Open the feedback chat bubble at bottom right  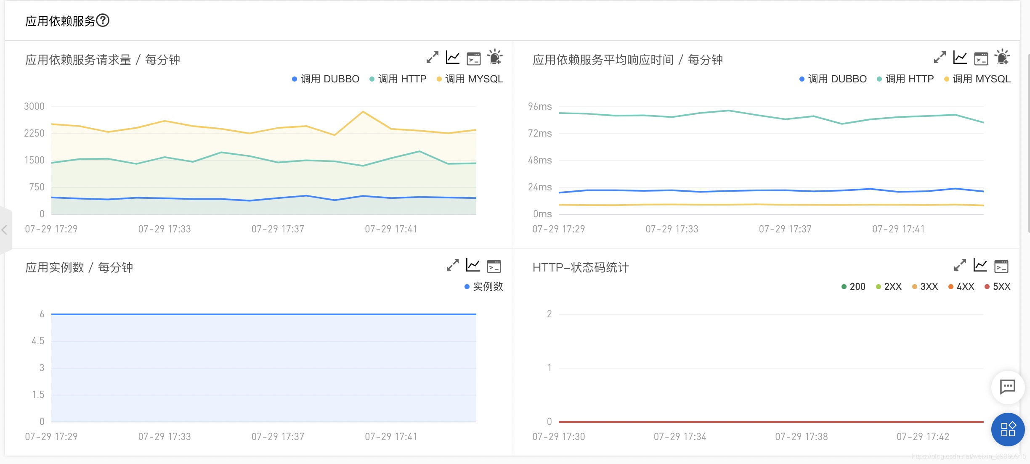click(1007, 387)
